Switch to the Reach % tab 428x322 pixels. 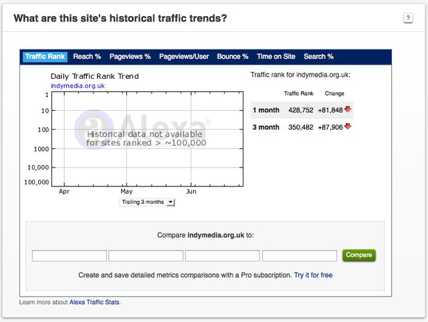[87, 57]
